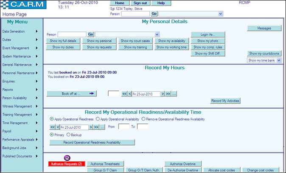Open date picker (...) in Record My Hours
286x173 pixels.
pyautogui.click(x=174, y=94)
